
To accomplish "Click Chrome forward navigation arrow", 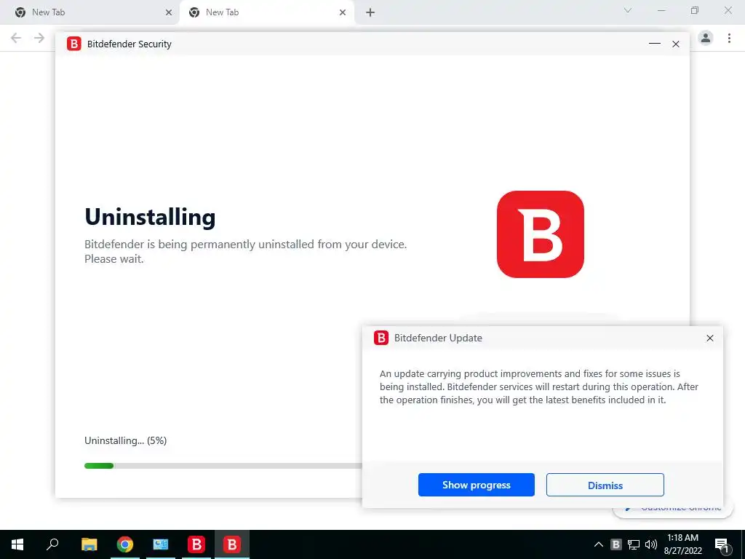I will coord(39,38).
